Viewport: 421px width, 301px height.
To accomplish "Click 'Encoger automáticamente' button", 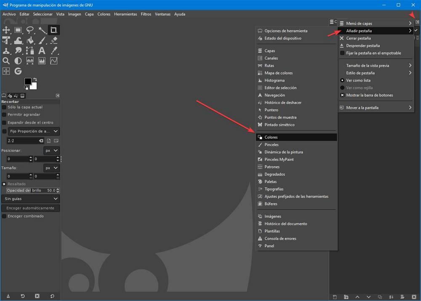I will pyautogui.click(x=30, y=208).
